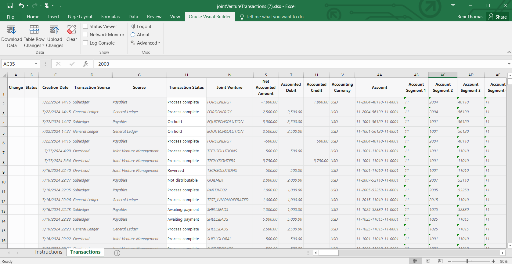Save workbook with the floppy disk icon
Screen dimensions: 512x264
(10, 5)
